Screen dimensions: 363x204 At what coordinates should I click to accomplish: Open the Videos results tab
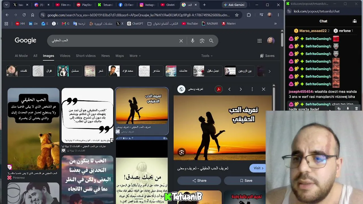tap(65, 56)
